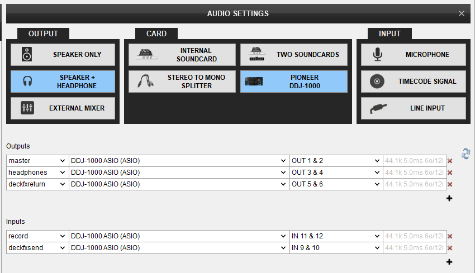The image size is (475, 273).
Task: Refresh the audio device list
Action: (x=465, y=154)
